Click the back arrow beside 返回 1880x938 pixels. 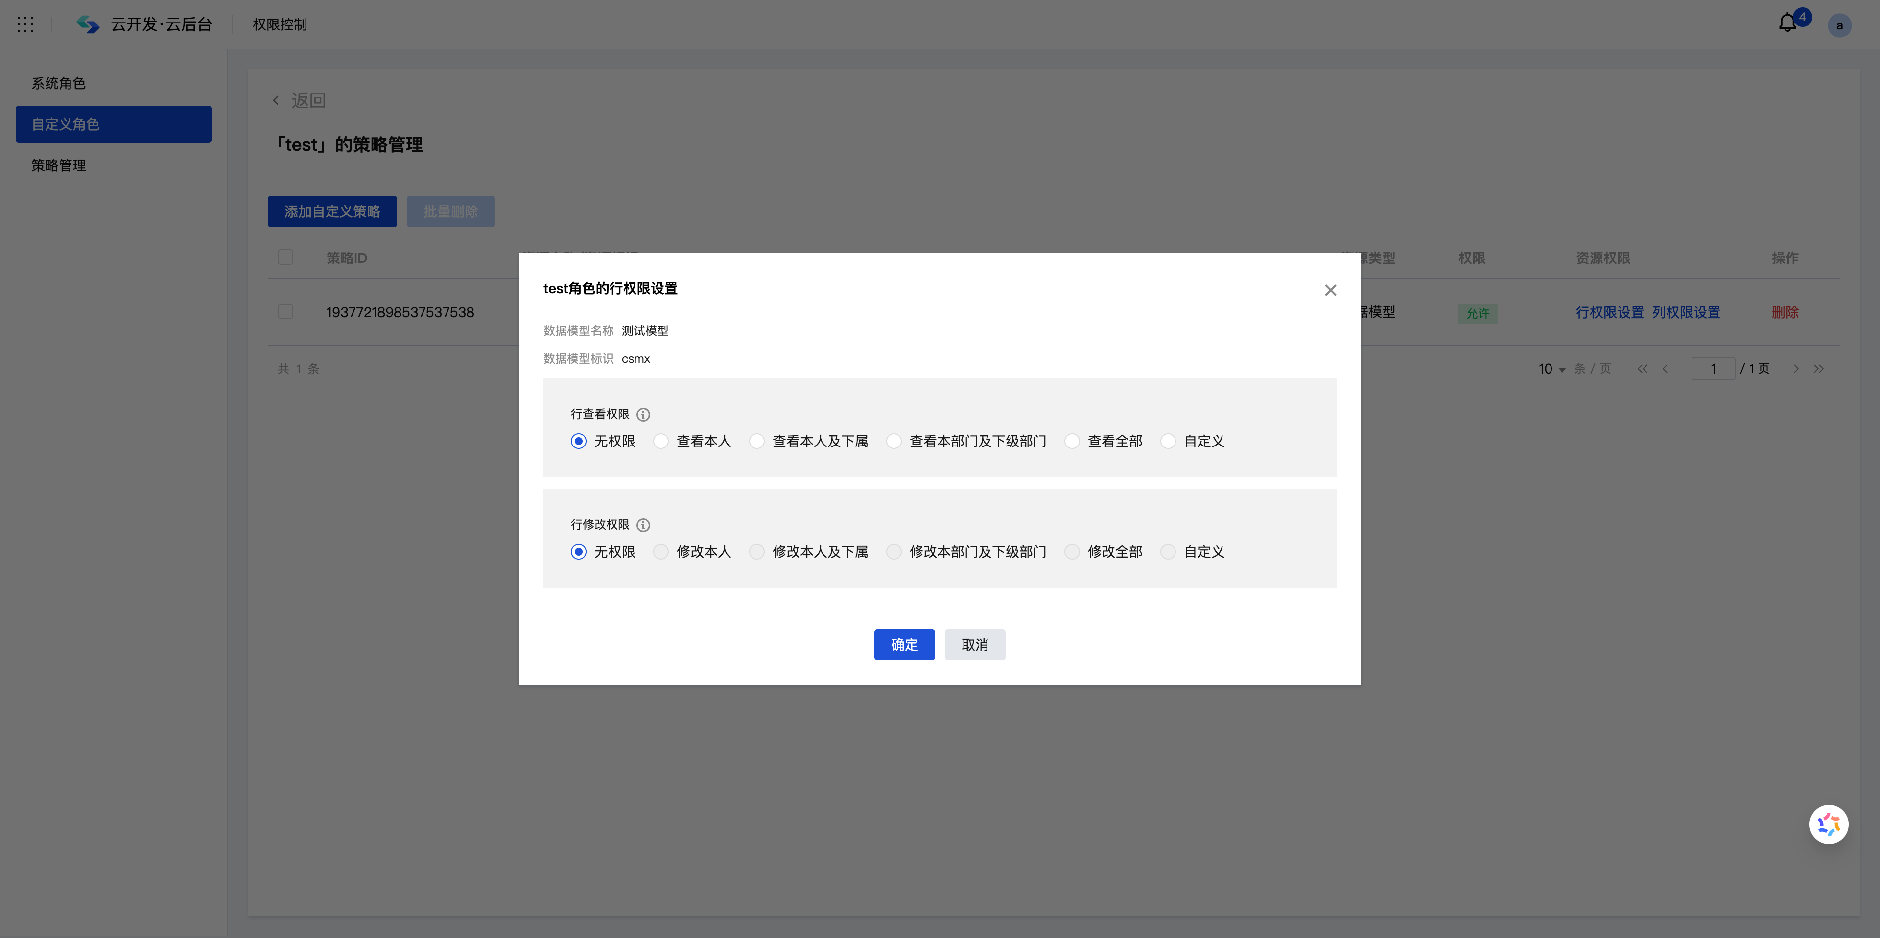pyautogui.click(x=276, y=100)
